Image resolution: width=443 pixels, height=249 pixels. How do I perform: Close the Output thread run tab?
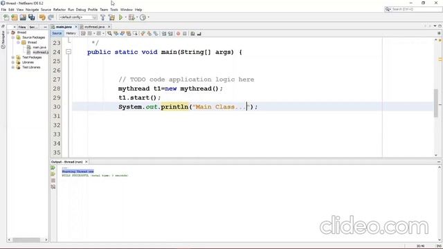[87, 162]
